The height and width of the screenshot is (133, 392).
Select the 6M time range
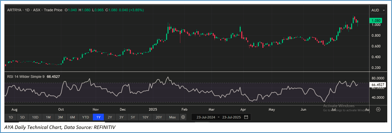(73, 117)
